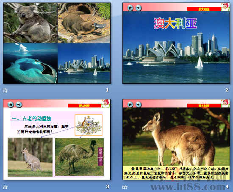This screenshot has width=233, height=192.
Task: Click the red 澳大利亚 label on slide 3
Action: [84, 106]
